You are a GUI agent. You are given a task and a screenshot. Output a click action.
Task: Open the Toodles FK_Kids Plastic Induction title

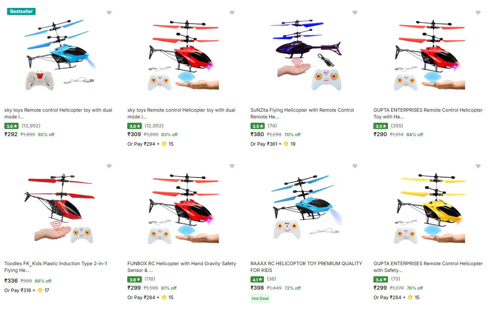pyautogui.click(x=56, y=267)
